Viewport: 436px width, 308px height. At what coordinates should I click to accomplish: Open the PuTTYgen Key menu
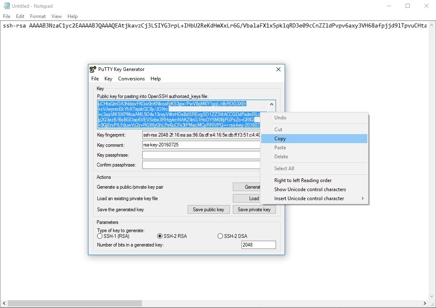click(x=108, y=79)
